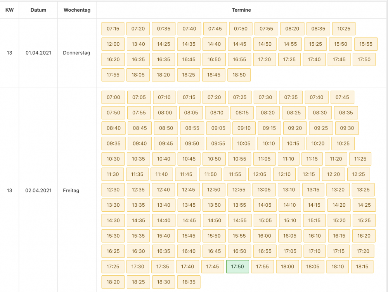
Task: Click the KW column header
Action: point(9,10)
